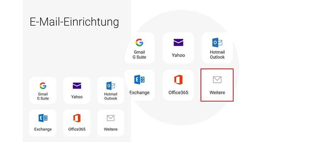
Task: Select the enlarged "Exchange" text label
Action: coord(139,93)
